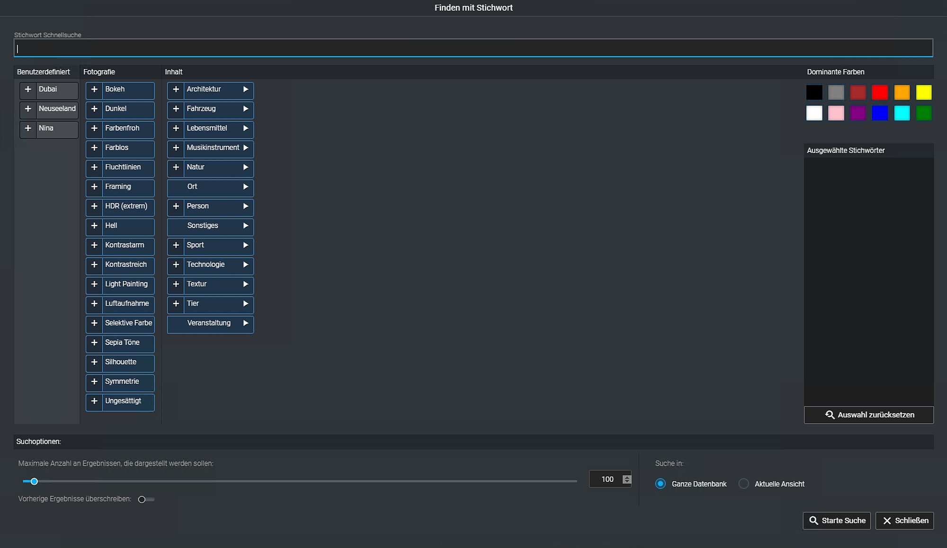Image resolution: width=947 pixels, height=548 pixels.
Task: Click Starte Suche button
Action: coord(837,521)
